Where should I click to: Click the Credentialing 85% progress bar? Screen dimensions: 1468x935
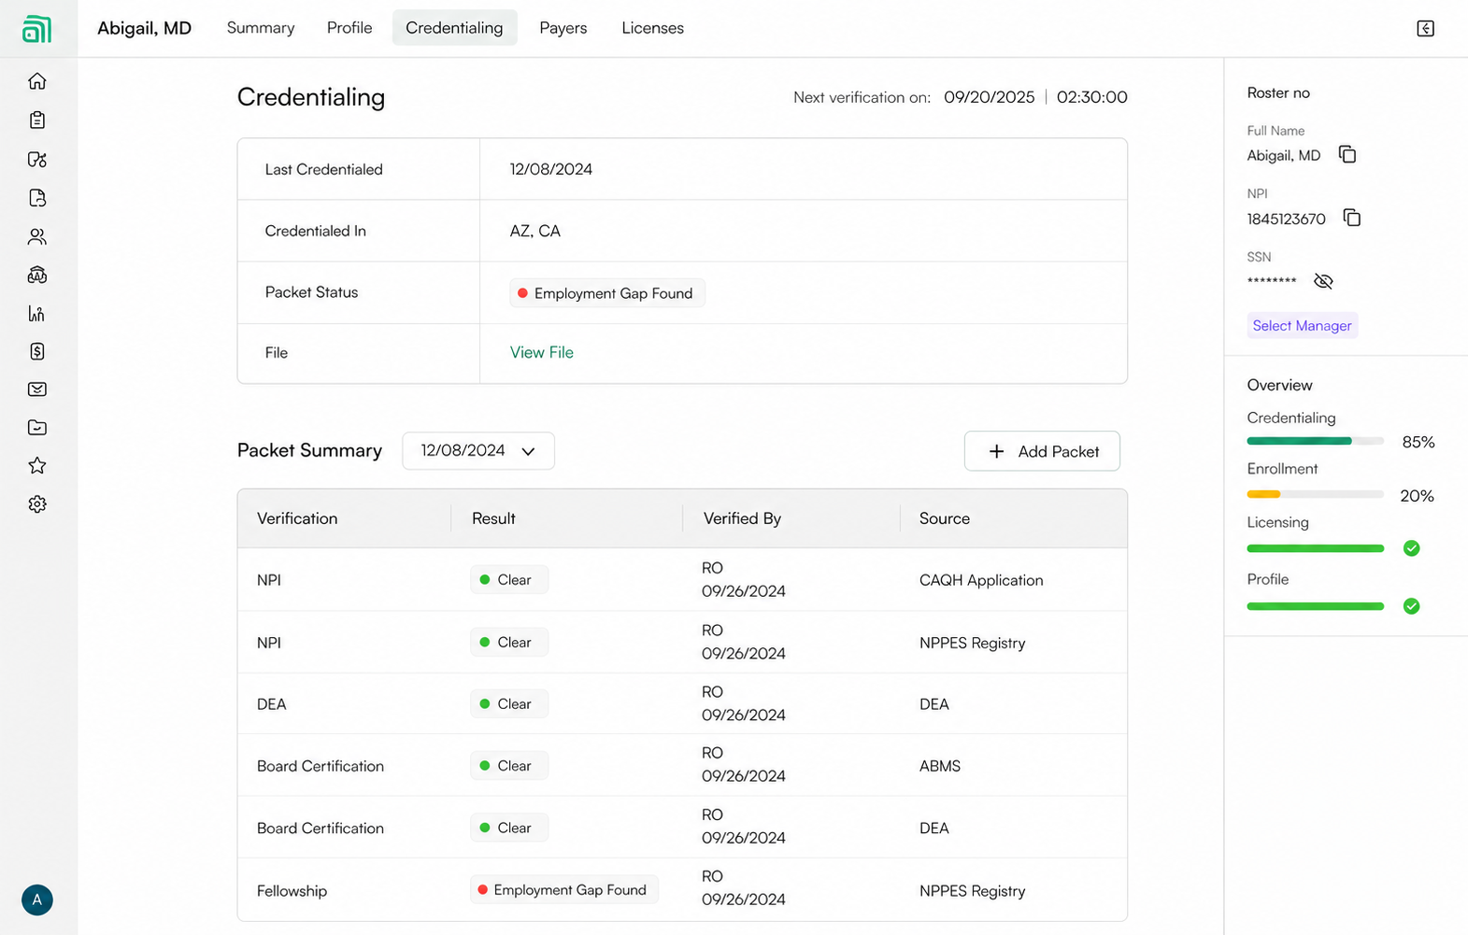tap(1315, 441)
